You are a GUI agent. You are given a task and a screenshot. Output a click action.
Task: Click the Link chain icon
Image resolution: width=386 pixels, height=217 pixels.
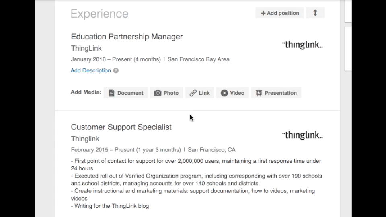[x=193, y=93]
